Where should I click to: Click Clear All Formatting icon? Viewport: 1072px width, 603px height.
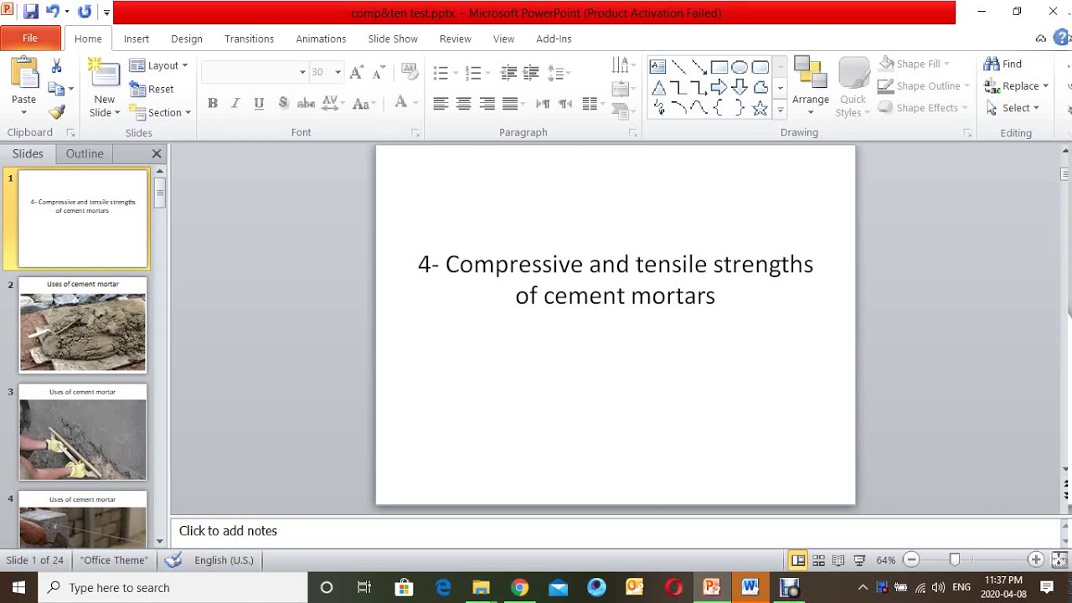tap(410, 72)
